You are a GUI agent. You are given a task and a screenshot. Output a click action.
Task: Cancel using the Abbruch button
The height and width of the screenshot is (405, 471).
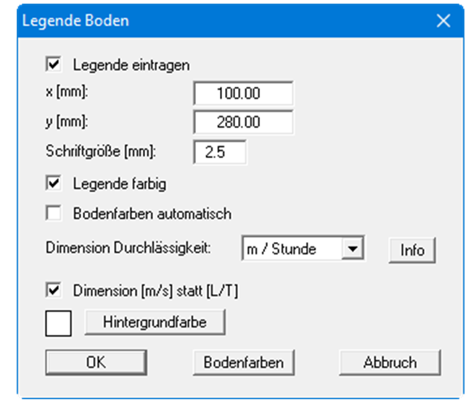click(x=390, y=362)
